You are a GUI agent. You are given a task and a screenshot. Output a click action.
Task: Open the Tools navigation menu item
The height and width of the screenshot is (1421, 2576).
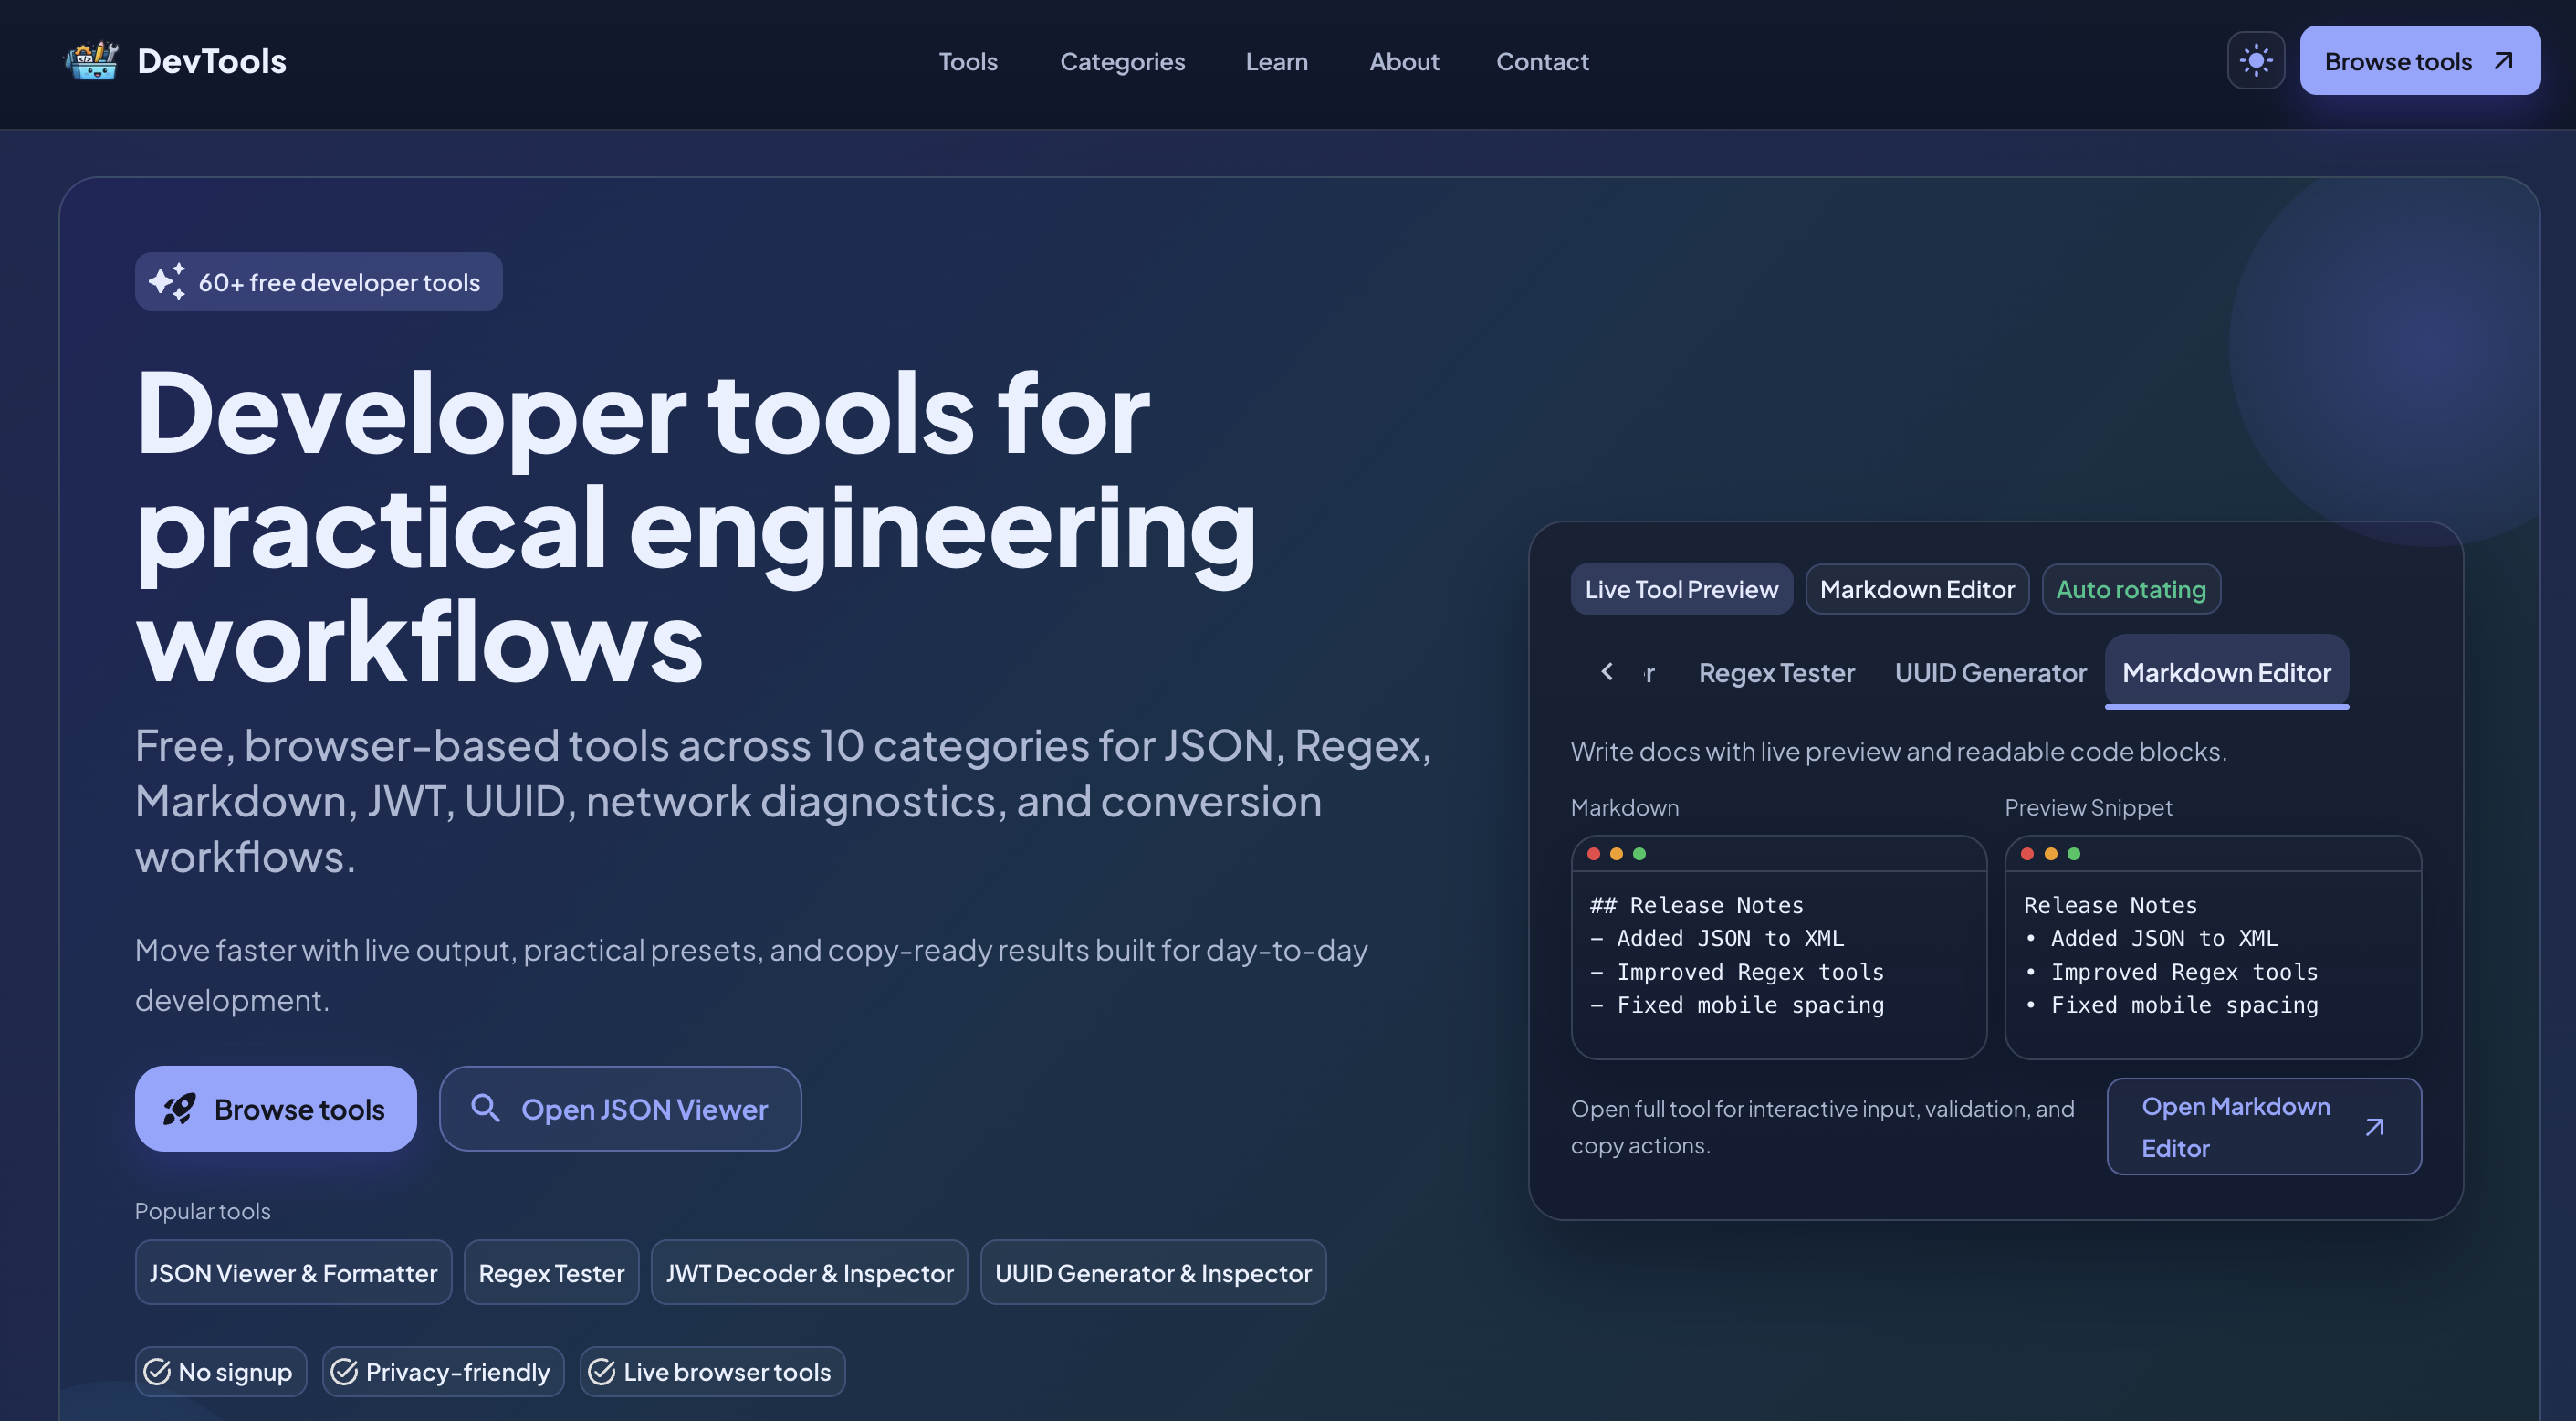pos(968,61)
